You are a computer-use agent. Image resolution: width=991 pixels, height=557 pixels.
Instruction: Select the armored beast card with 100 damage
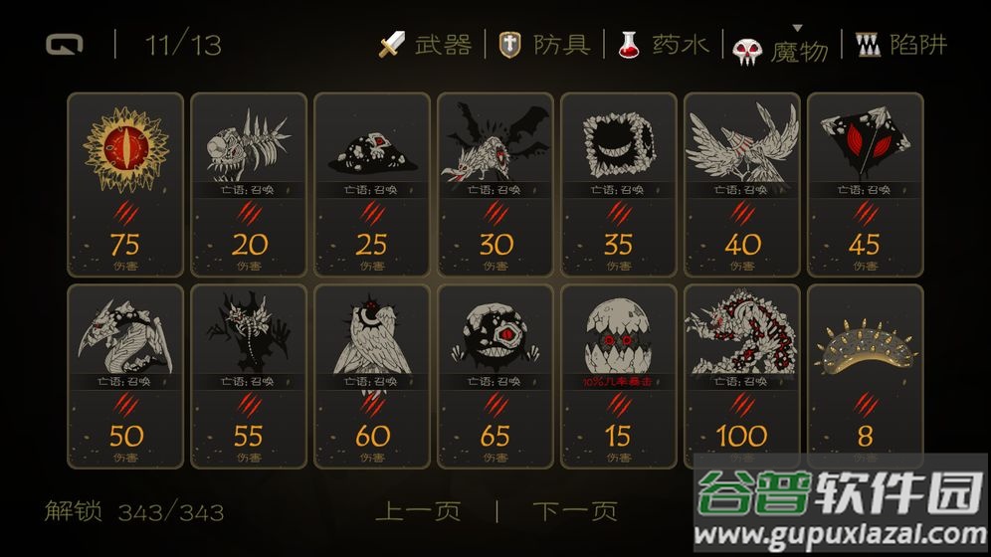pyautogui.click(x=741, y=376)
